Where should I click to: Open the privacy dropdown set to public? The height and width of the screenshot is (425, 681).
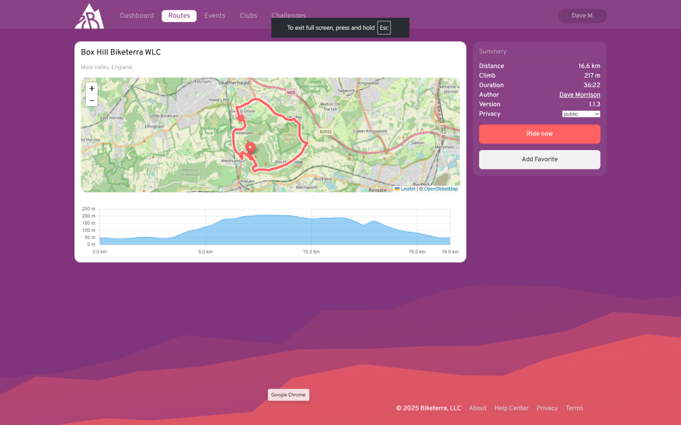[x=581, y=114]
